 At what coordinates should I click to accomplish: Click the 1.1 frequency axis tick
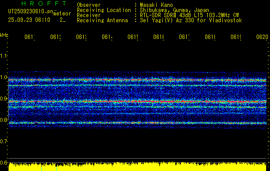coord(4,56)
